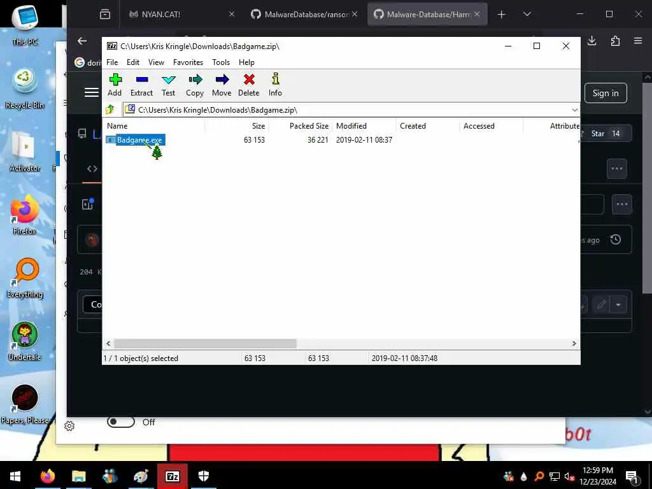This screenshot has width=652, height=489.
Task: Open Activator desktop icon
Action: click(25, 152)
